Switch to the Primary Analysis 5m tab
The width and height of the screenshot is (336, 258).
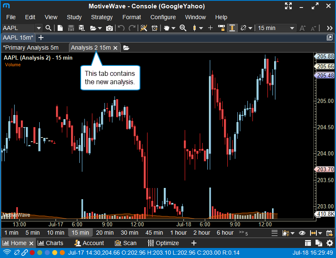click(31, 48)
